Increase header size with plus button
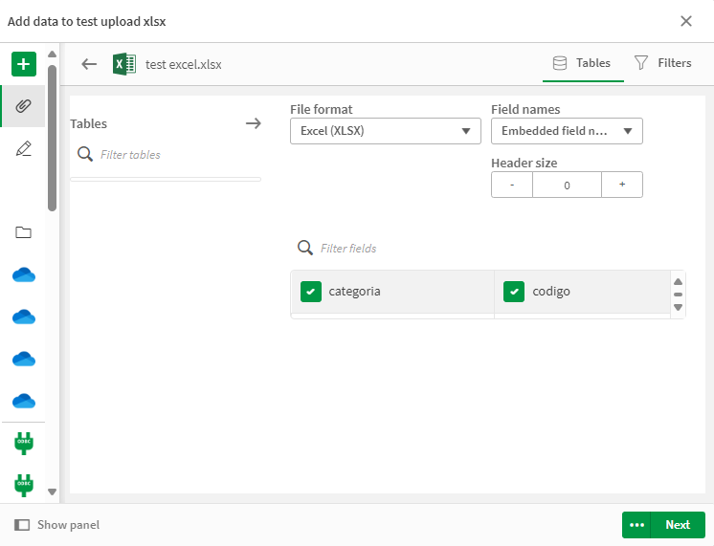The width and height of the screenshot is (714, 546). (622, 185)
